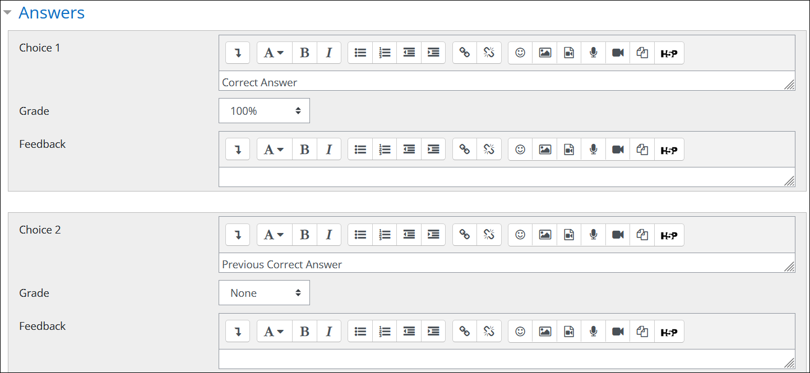
Task: Open the Choice 2 Grade dropdown showing None
Action: point(264,293)
